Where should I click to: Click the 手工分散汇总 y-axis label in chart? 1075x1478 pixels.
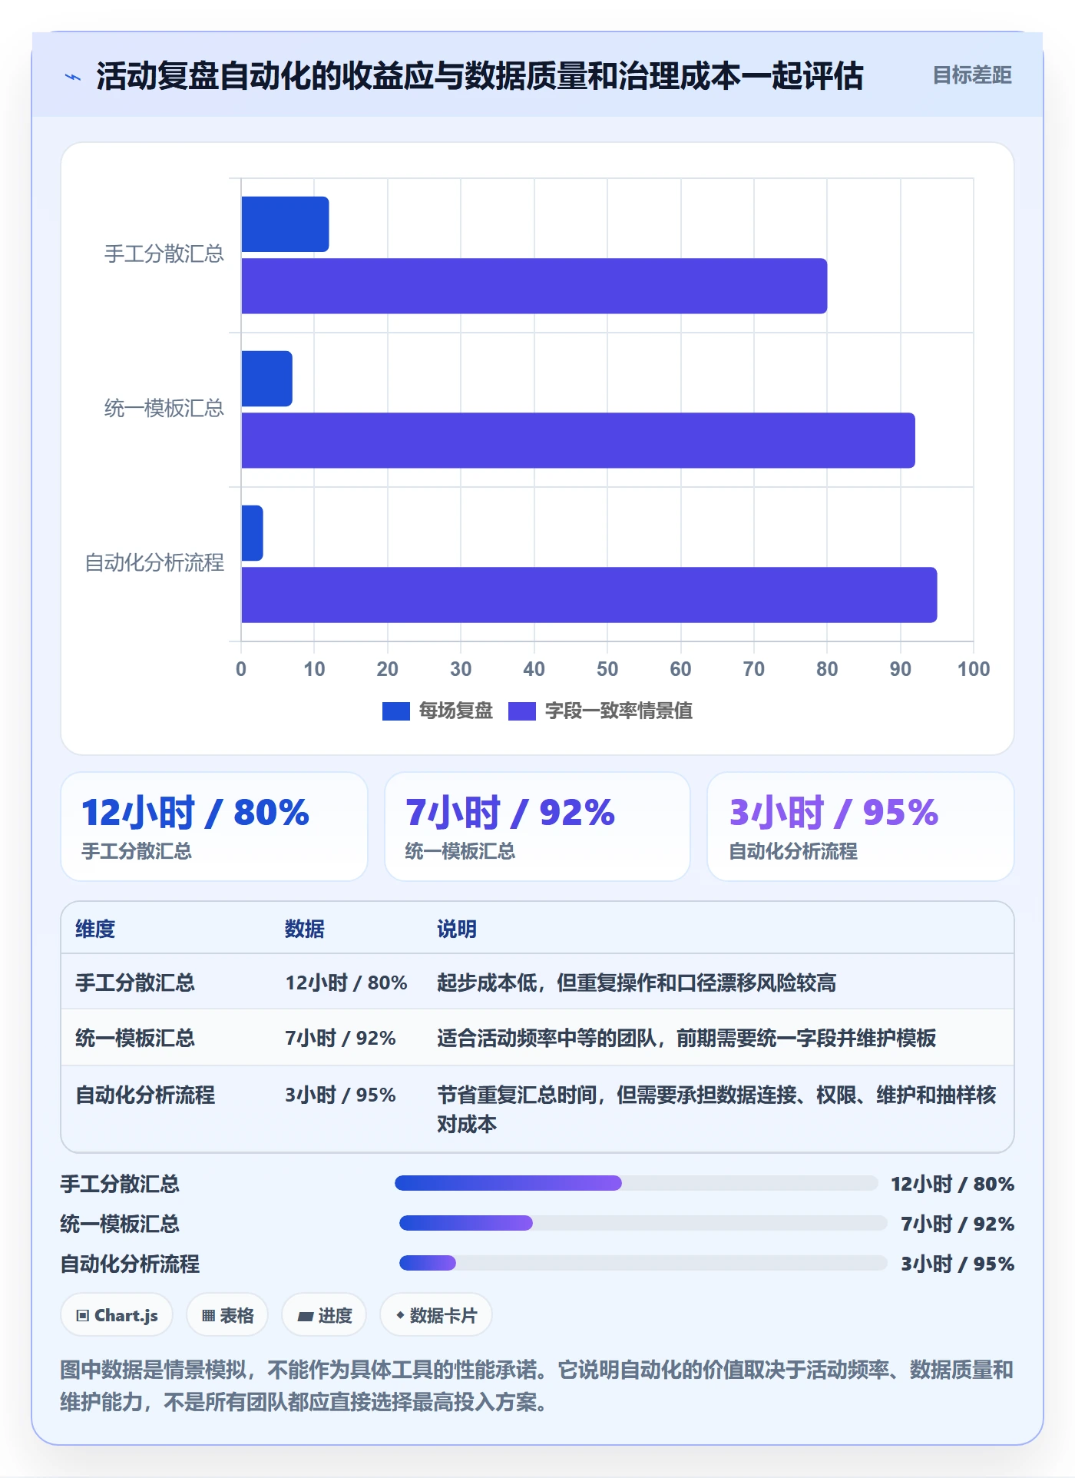164,254
